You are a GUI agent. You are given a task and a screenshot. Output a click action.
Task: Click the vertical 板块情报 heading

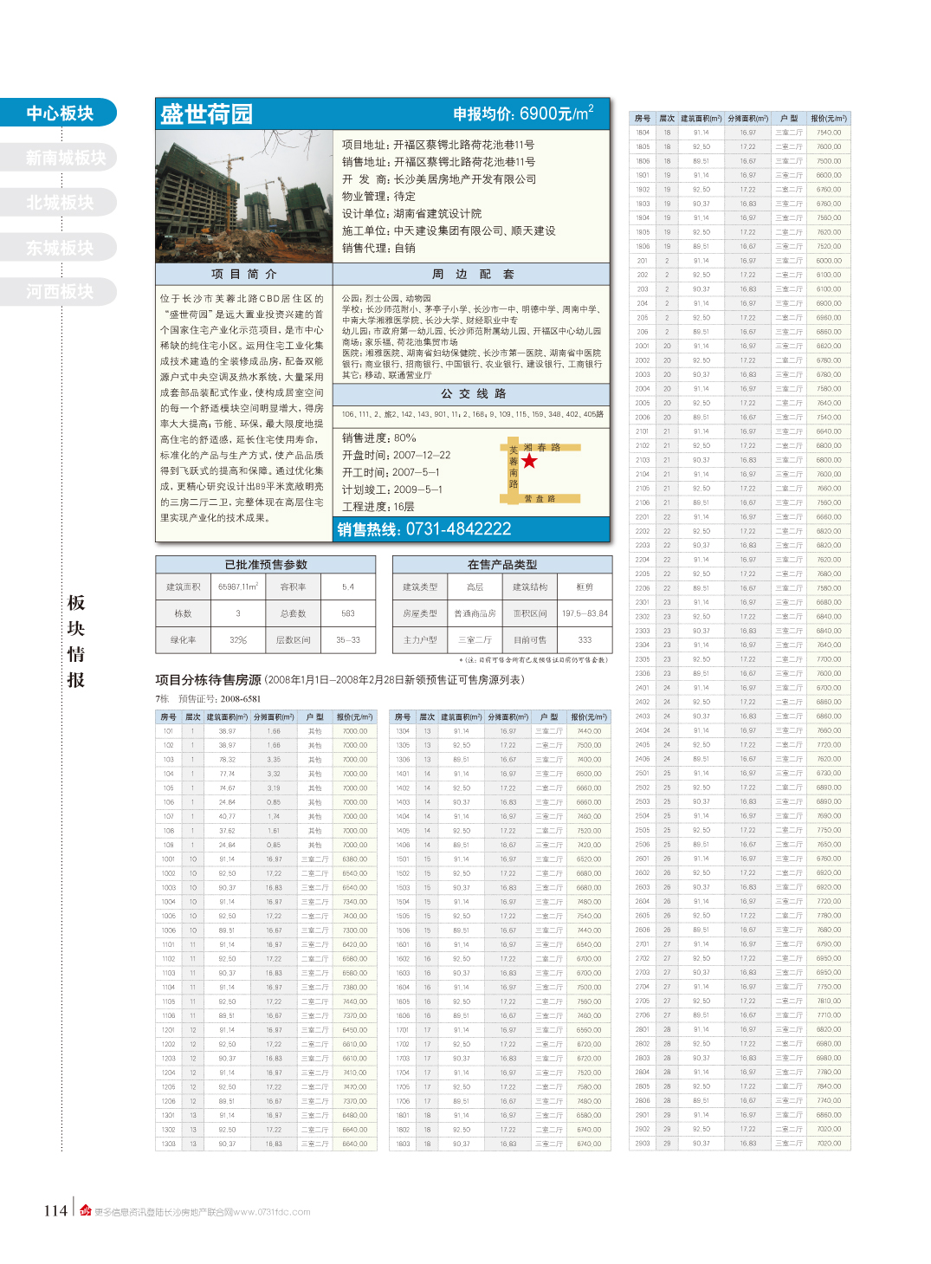pyautogui.click(x=76, y=641)
